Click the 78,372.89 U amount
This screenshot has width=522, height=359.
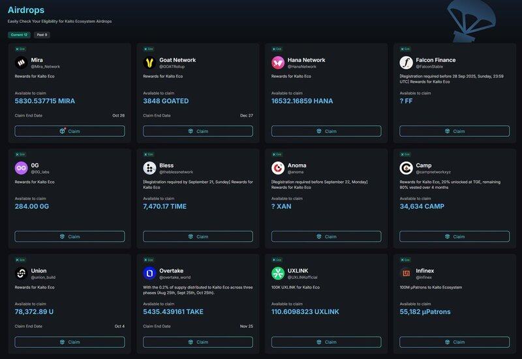tap(34, 312)
